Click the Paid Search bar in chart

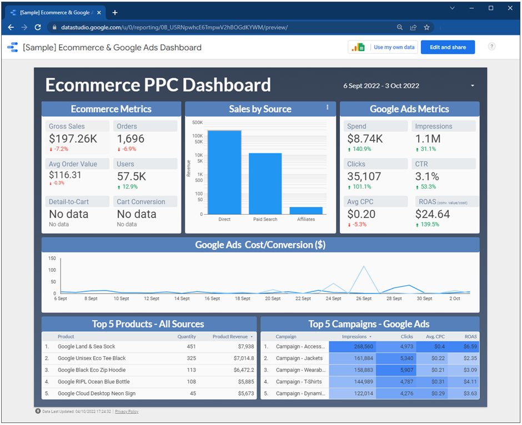(x=265, y=184)
